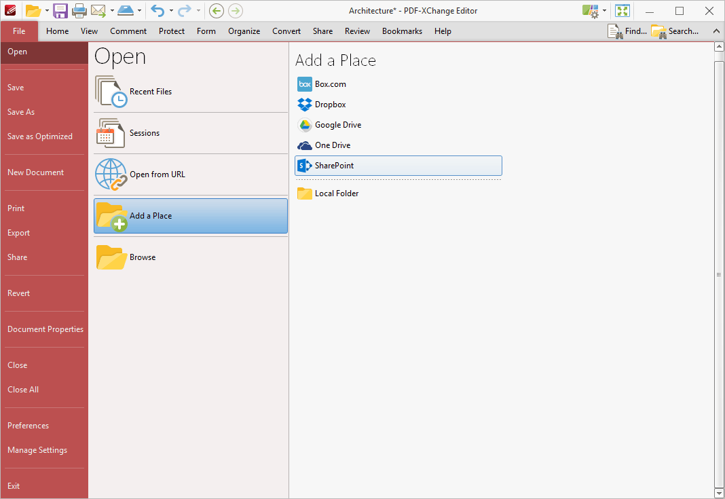This screenshot has height=499, width=725.
Task: Open the Recent Files section
Action: (x=191, y=92)
